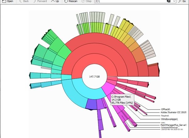Click the C:\Program Files\ tooltip text

[x=121, y=97]
